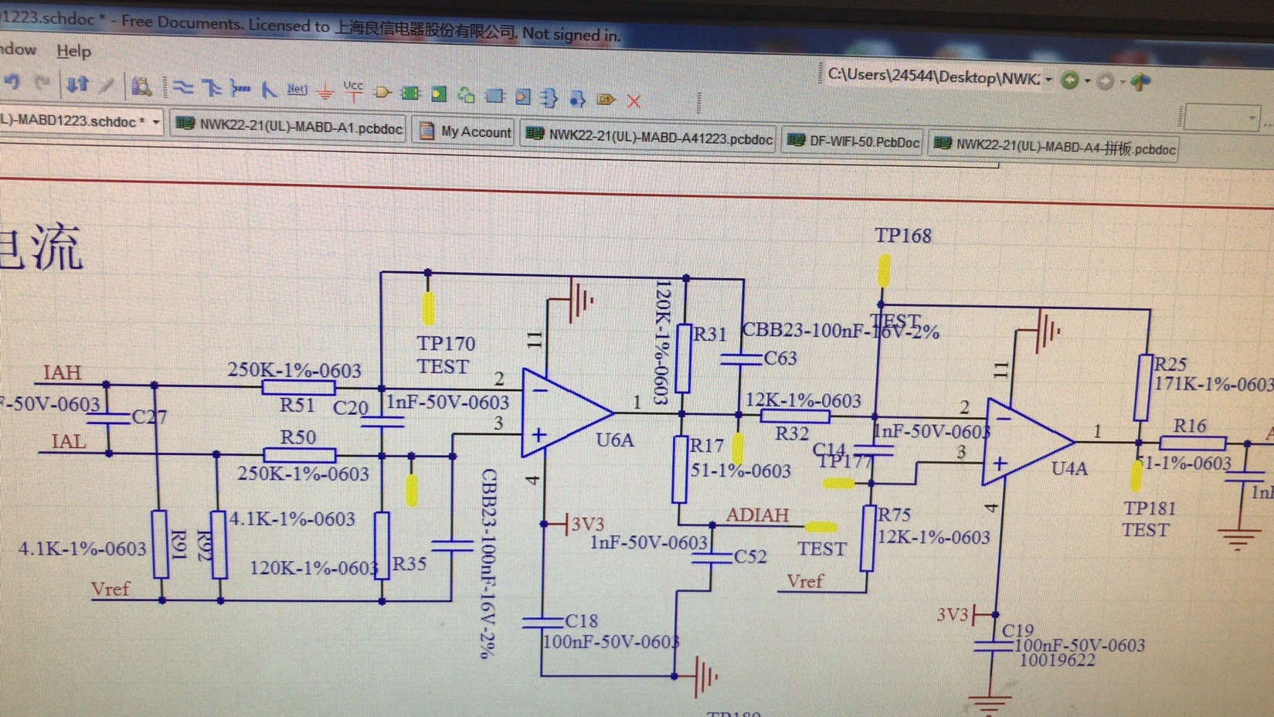Select the Place Harness Connector tool
Image resolution: width=1274 pixels, height=717 pixels.
coord(549,98)
